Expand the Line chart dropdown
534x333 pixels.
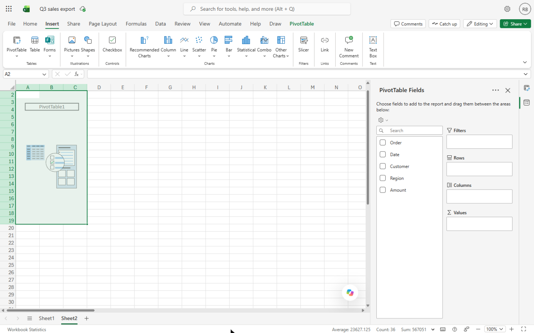tap(184, 56)
